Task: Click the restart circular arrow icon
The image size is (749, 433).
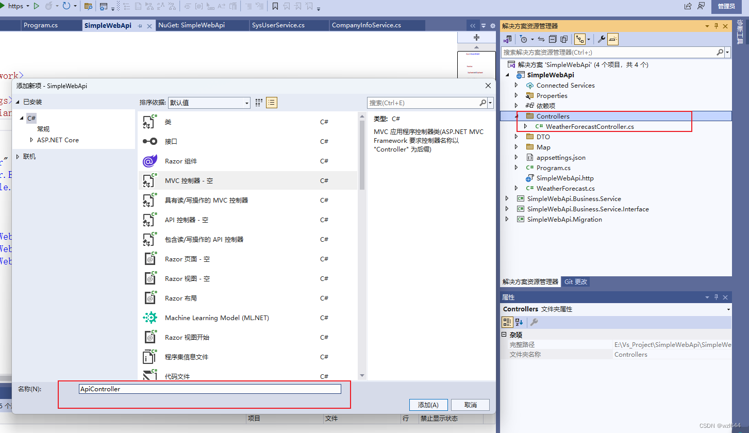Action: coord(66,6)
